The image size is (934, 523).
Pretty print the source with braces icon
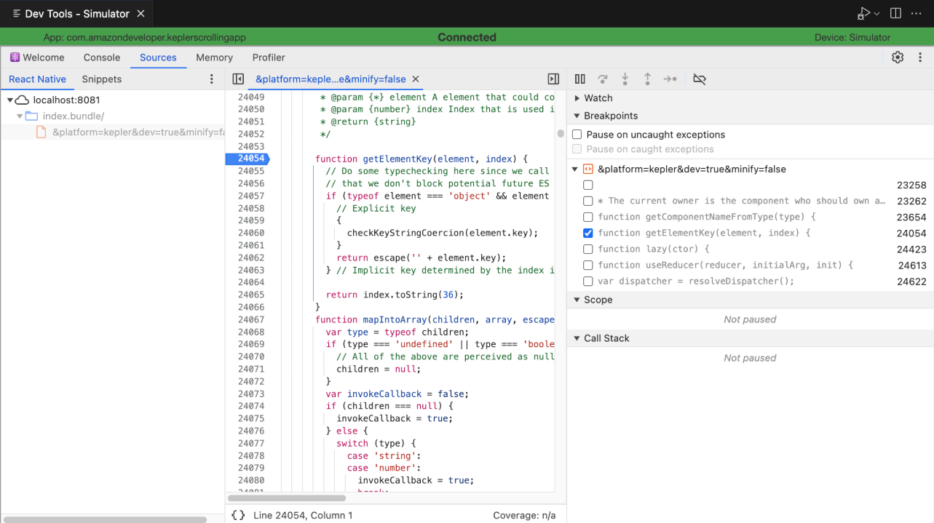point(238,515)
